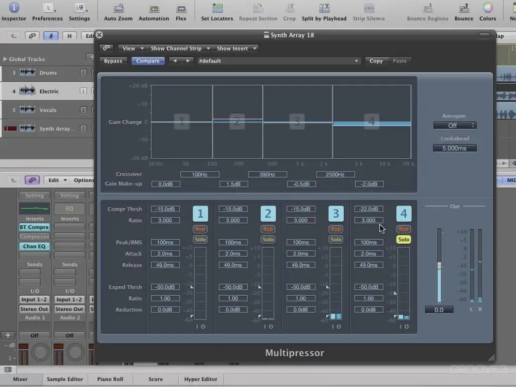Select previous plug-in setting arrow
This screenshot has height=387, width=516.
click(x=175, y=61)
